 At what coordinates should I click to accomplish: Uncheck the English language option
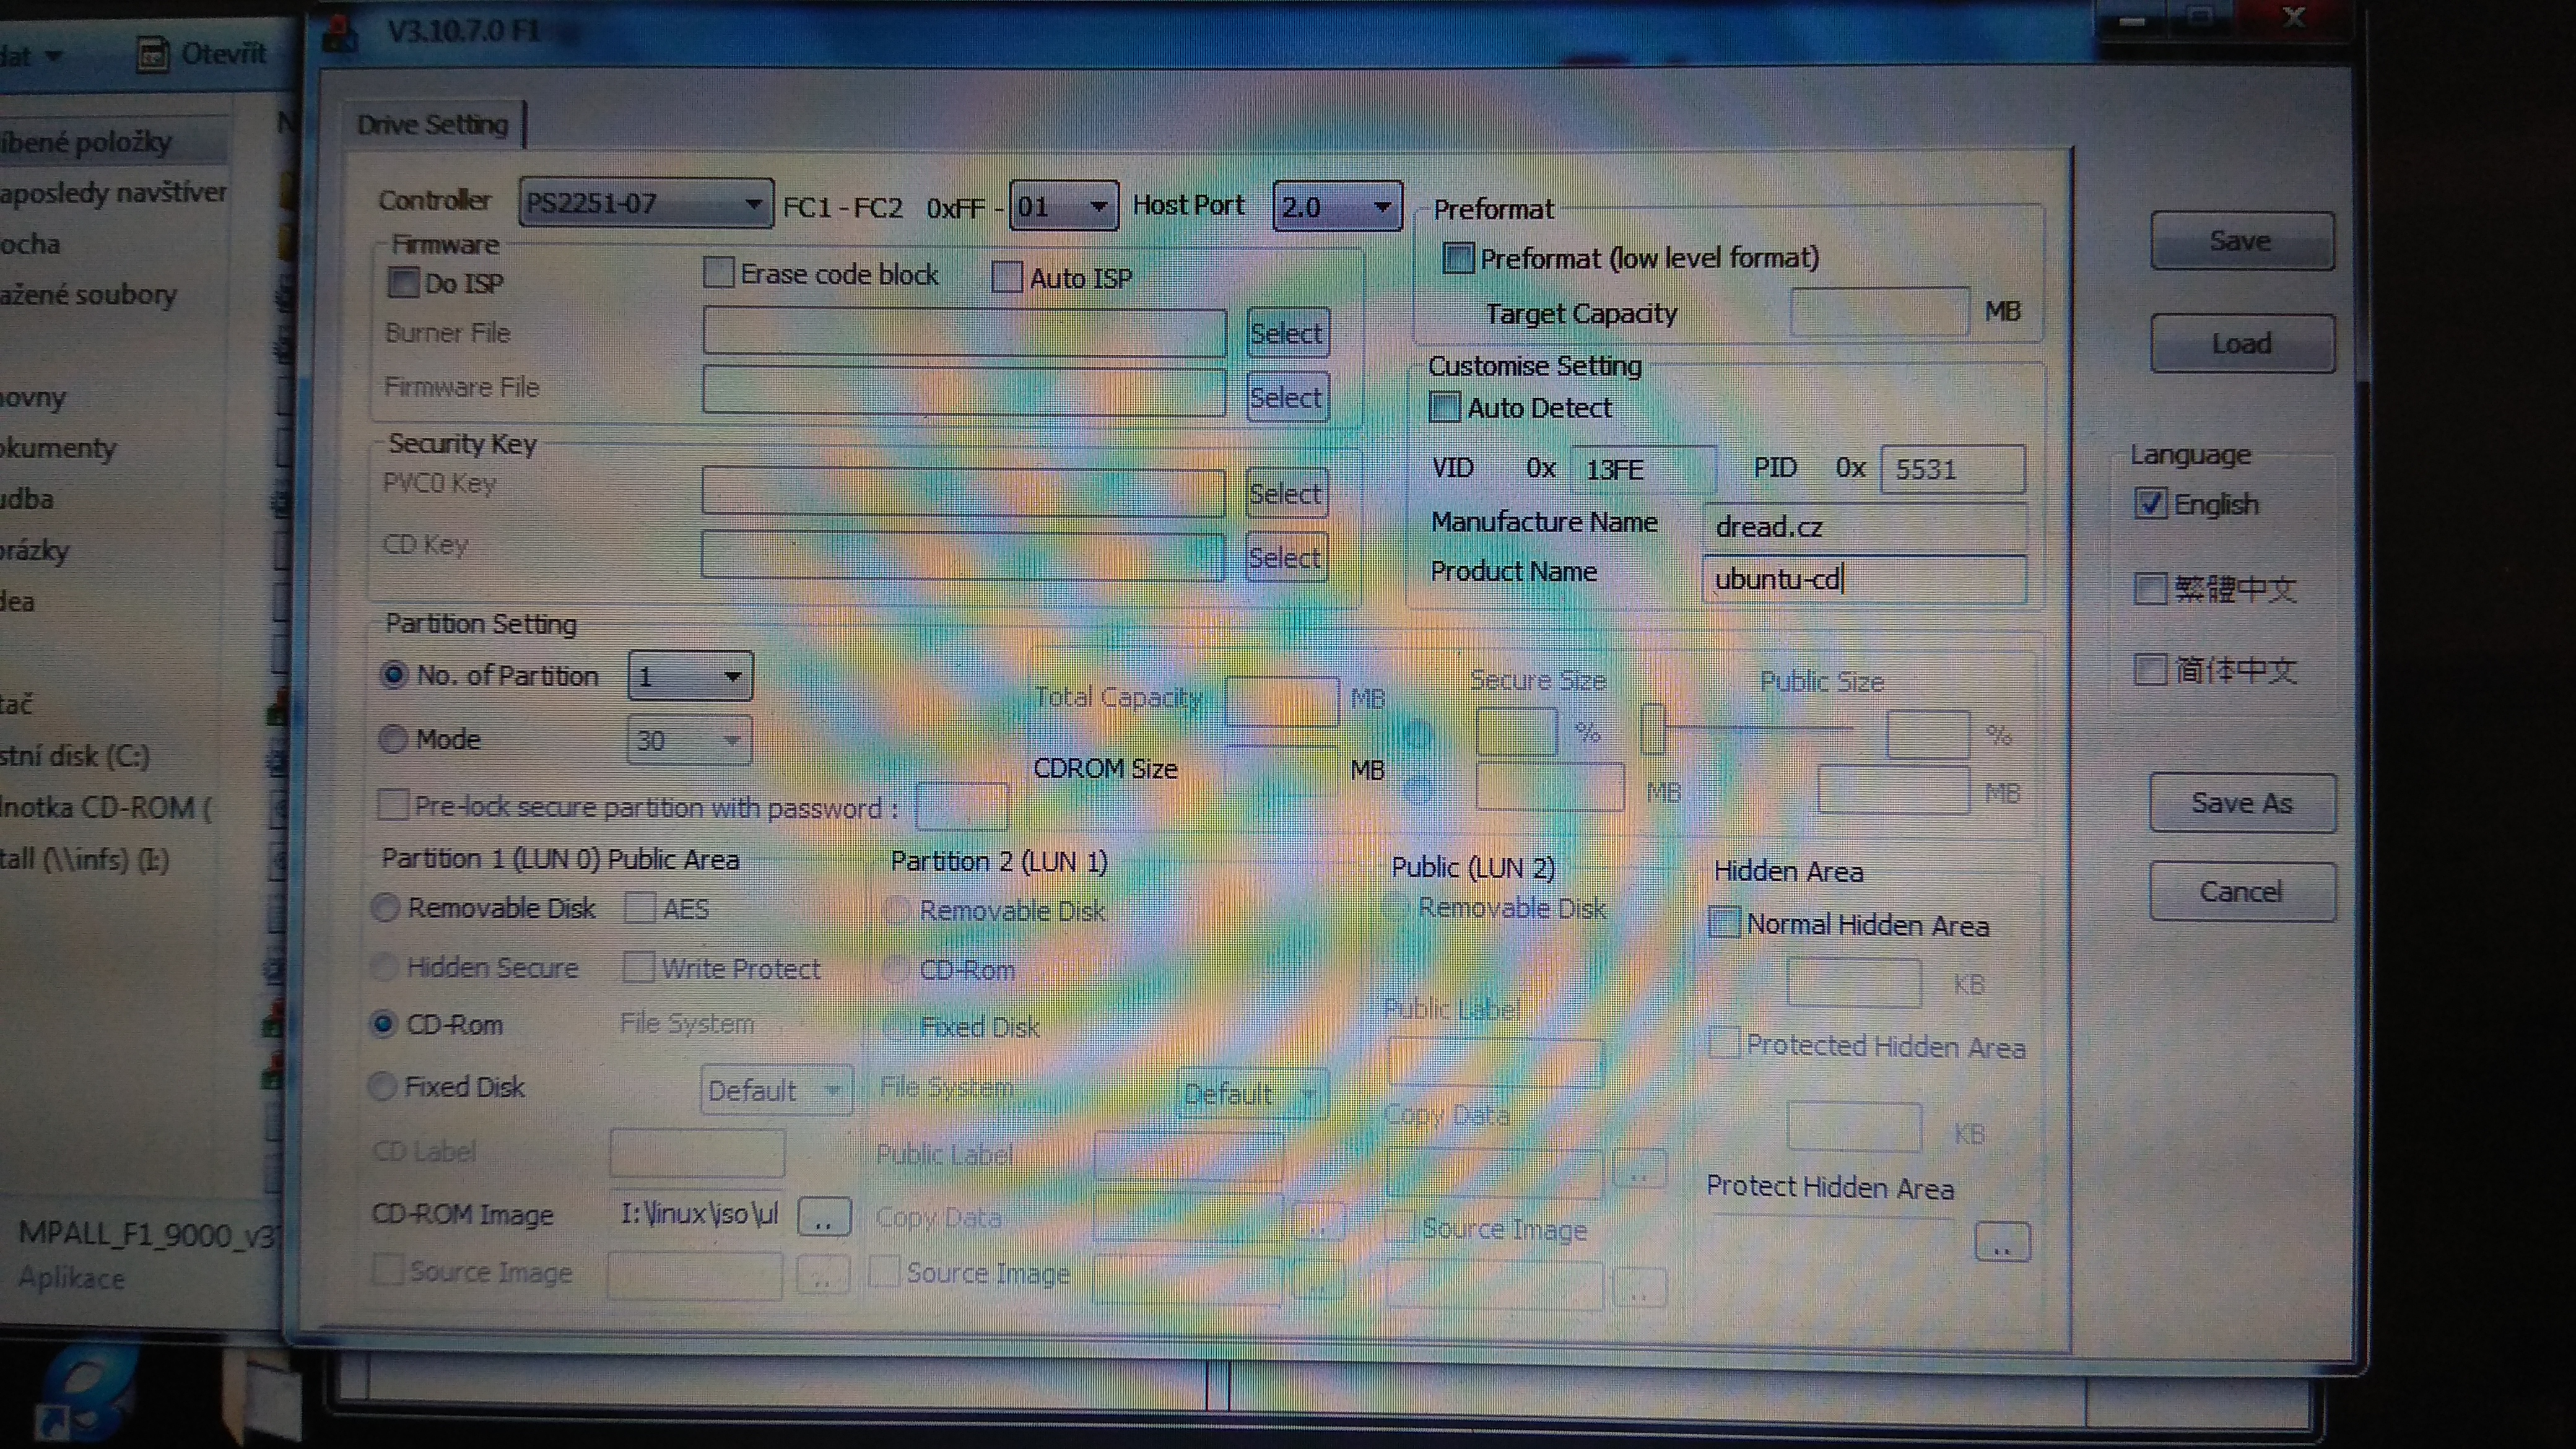[2150, 503]
